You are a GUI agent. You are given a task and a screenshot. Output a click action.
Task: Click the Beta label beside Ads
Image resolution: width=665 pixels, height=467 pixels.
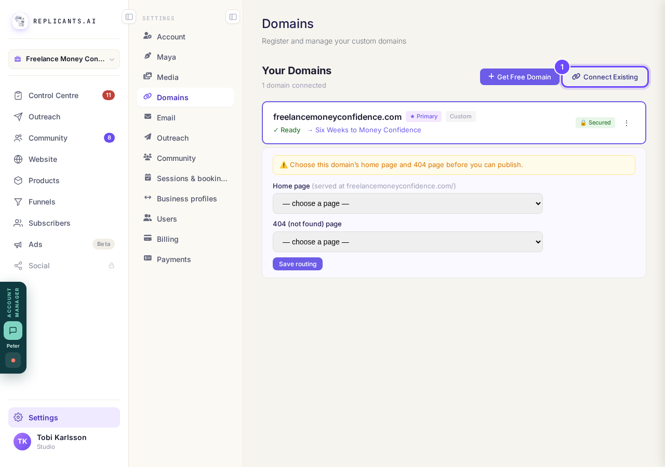click(x=103, y=244)
